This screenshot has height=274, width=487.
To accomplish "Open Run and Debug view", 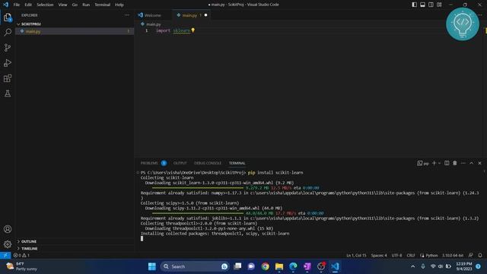I will [8, 63].
